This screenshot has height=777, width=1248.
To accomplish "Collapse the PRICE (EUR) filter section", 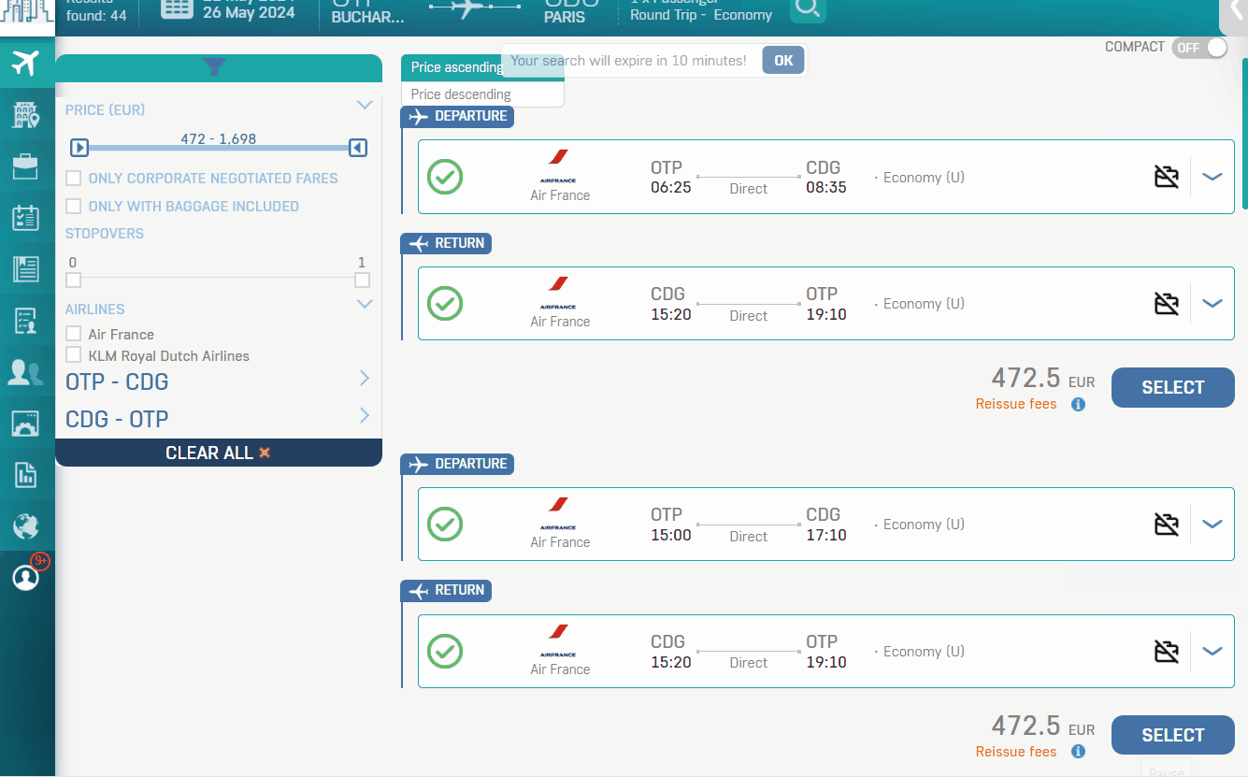I will pos(365,105).
